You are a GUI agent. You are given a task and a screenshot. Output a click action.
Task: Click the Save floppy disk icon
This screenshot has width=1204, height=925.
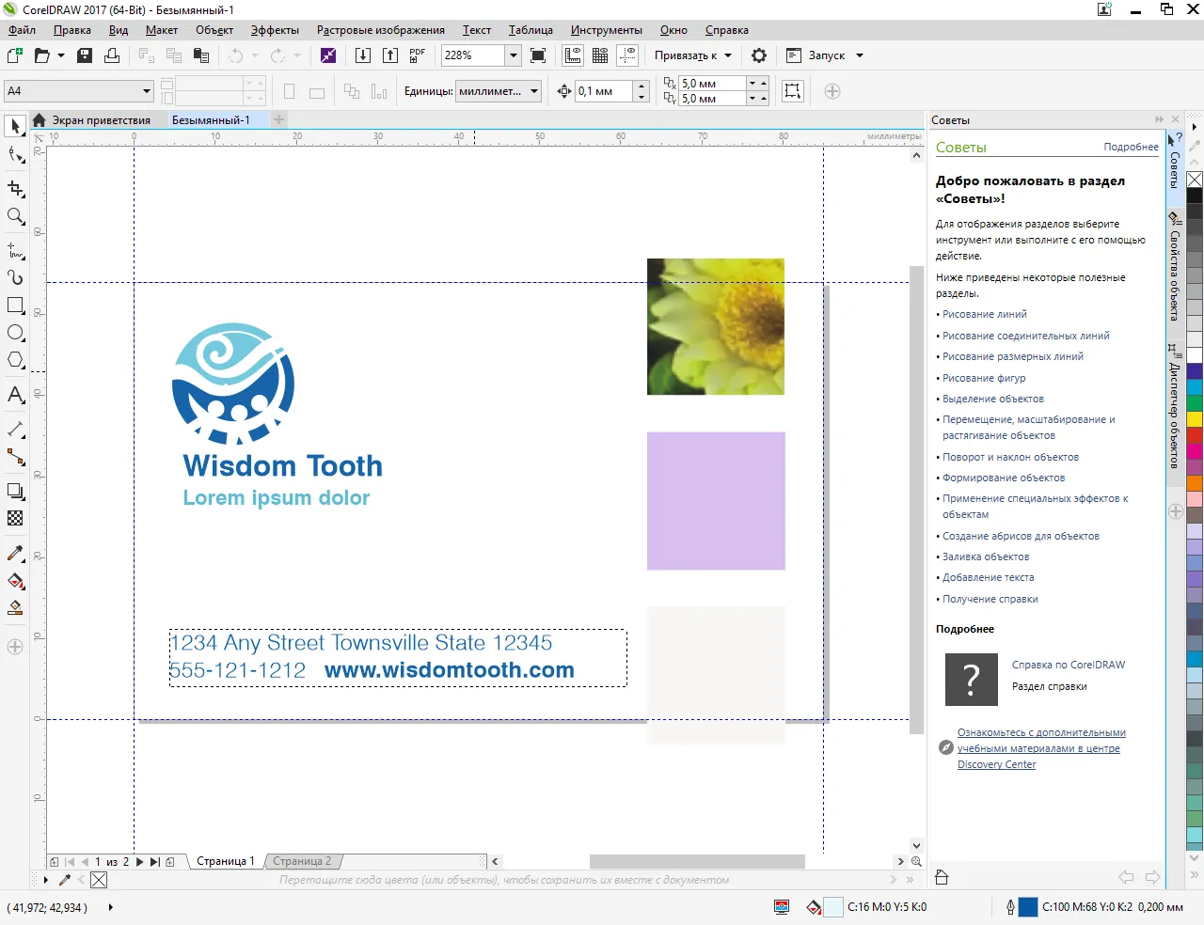[x=85, y=55]
